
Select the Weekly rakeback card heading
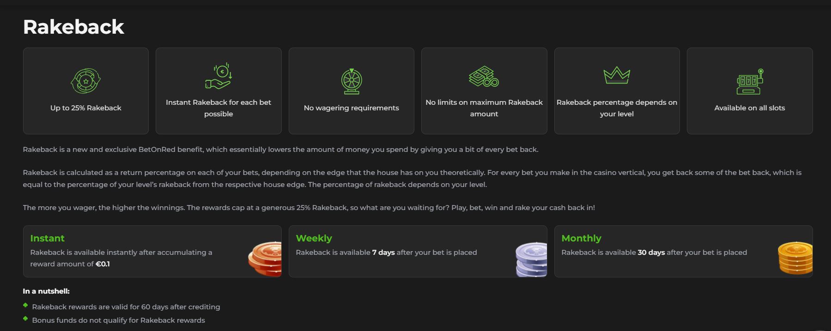click(314, 238)
